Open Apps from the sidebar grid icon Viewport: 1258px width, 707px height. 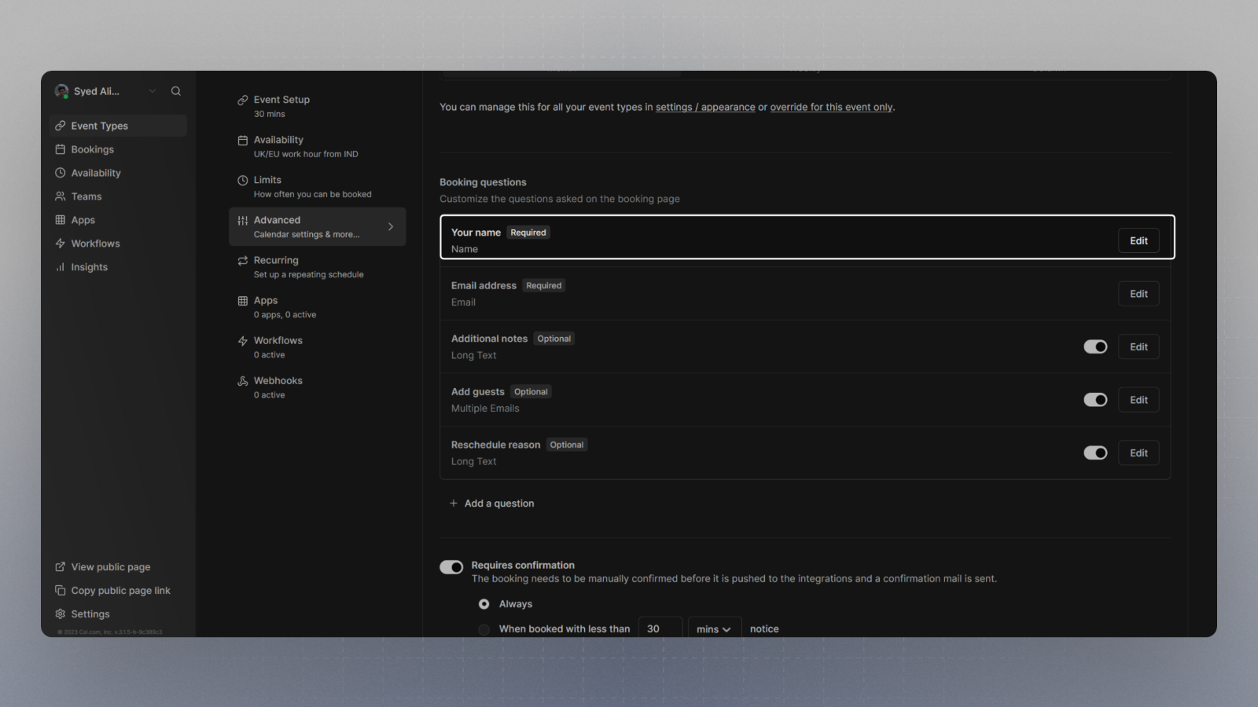click(x=61, y=220)
